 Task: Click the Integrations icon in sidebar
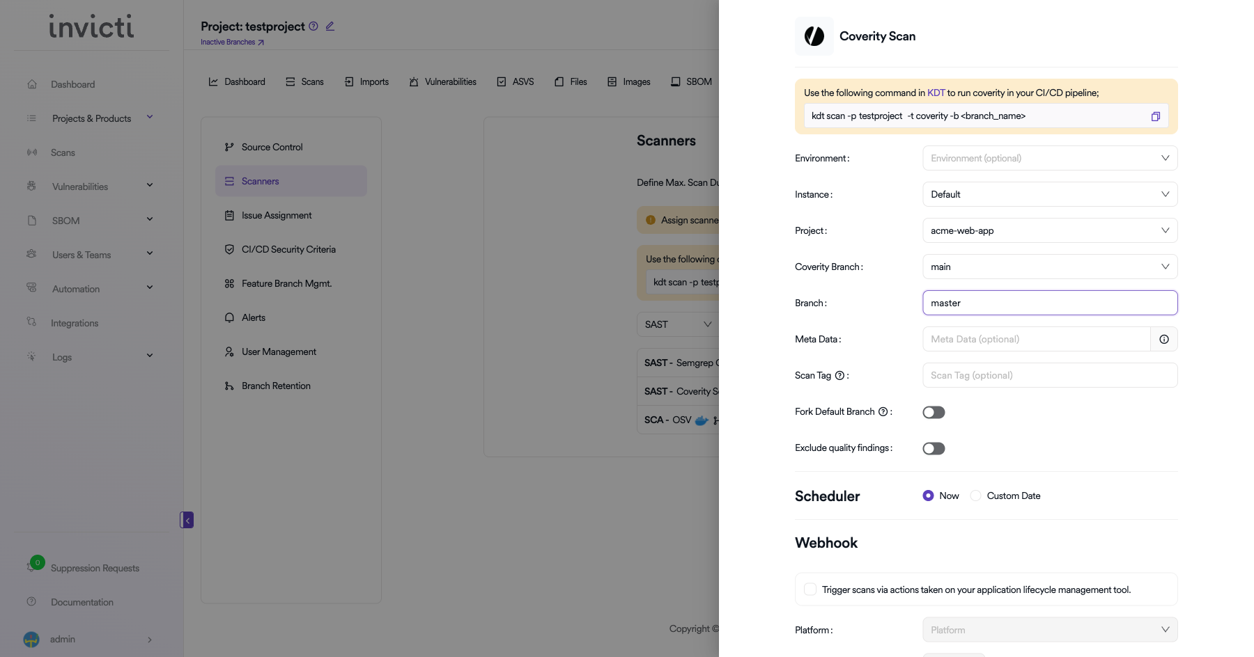click(32, 322)
